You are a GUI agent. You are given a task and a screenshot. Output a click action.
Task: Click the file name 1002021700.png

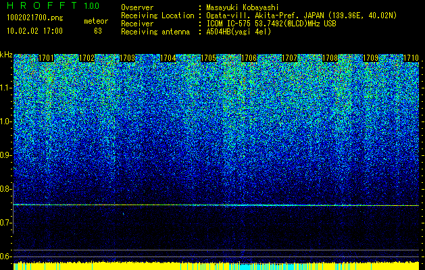pyautogui.click(x=35, y=18)
